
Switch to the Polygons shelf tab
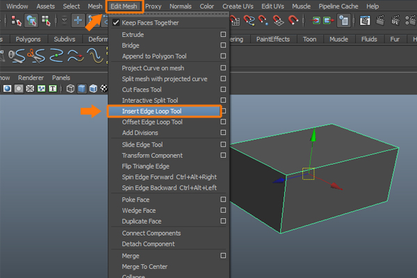click(28, 40)
